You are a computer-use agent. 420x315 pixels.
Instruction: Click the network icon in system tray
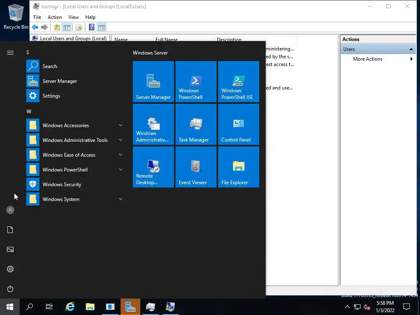(x=357, y=307)
